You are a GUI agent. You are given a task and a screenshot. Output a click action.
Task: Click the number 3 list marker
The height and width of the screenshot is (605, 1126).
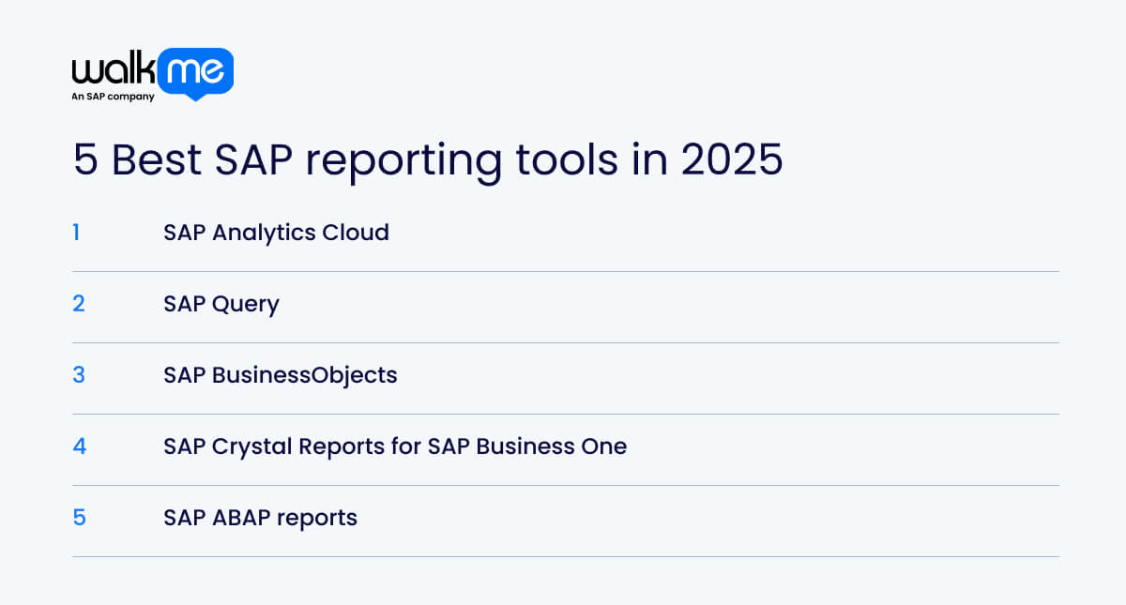tap(79, 375)
